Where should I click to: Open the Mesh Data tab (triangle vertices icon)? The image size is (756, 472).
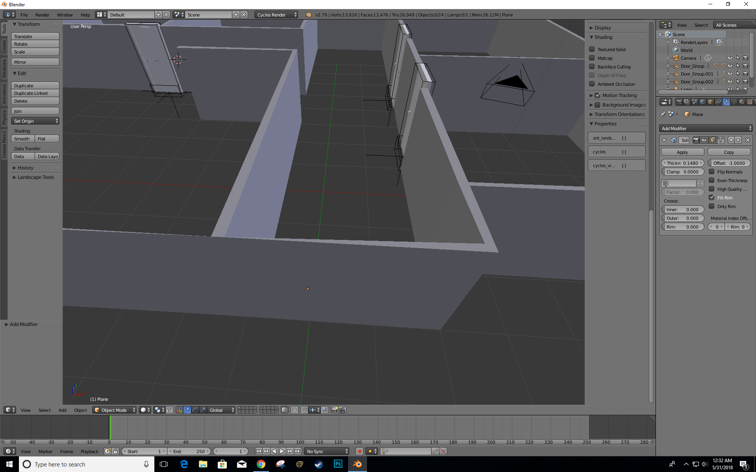[x=734, y=102]
